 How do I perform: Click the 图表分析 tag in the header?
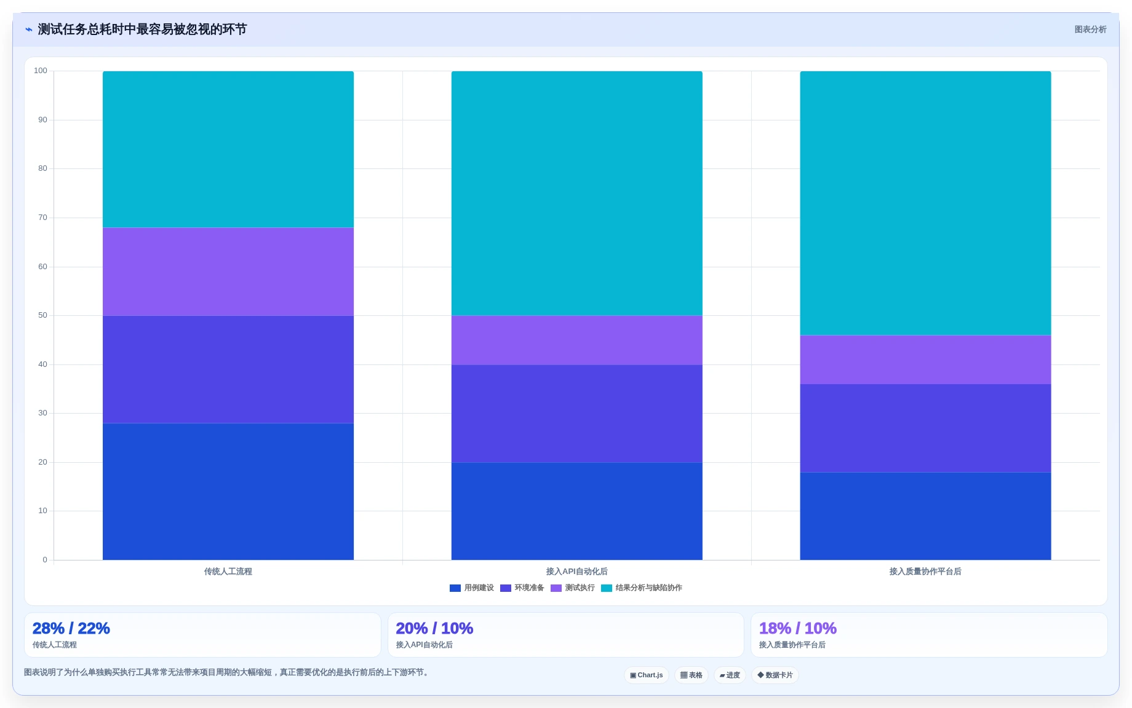pyautogui.click(x=1090, y=29)
